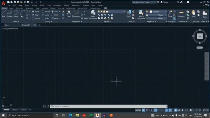Select the Circle tool
The image size is (210, 118).
click(16, 14)
